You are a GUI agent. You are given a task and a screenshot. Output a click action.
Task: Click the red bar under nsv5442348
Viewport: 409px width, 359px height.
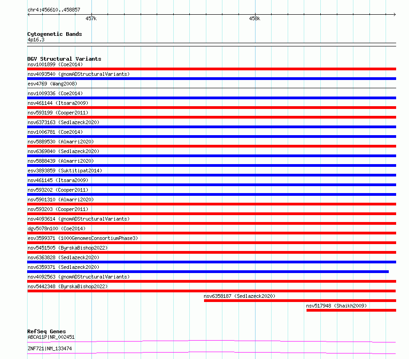click(211, 291)
